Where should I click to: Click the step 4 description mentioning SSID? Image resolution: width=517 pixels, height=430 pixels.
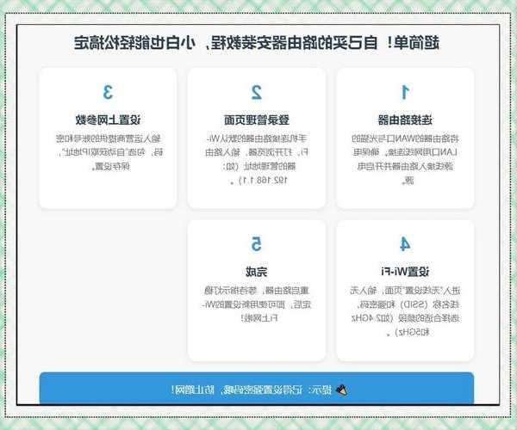point(405,310)
